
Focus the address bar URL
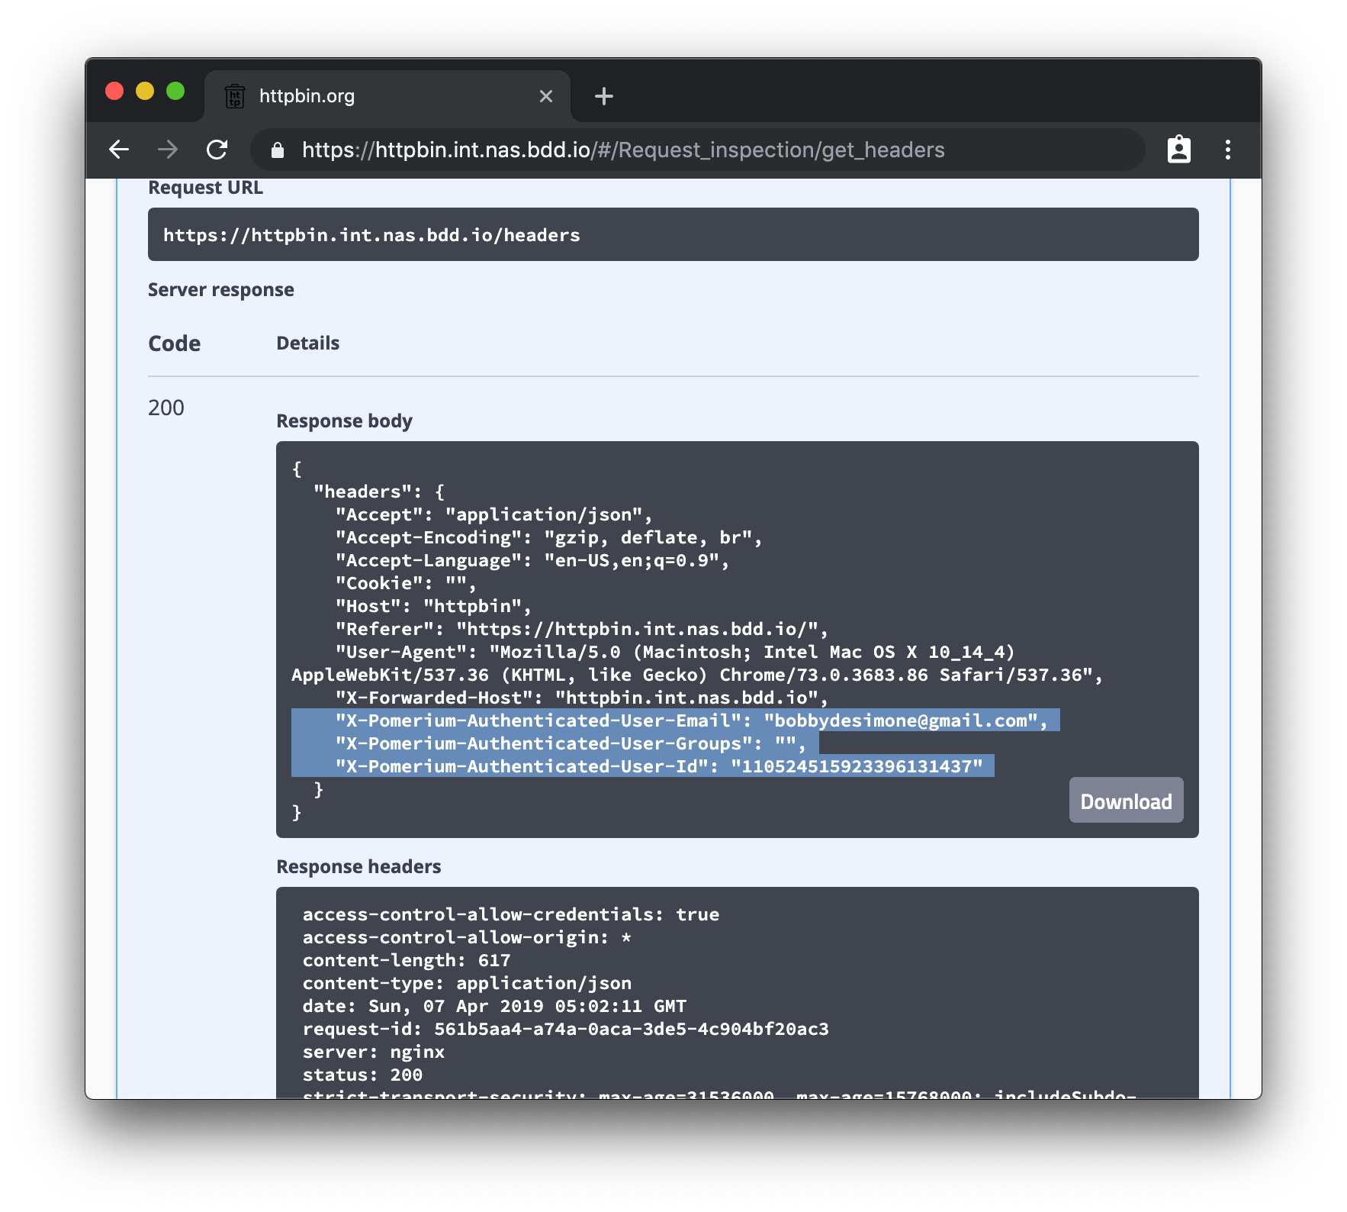pyautogui.click(x=622, y=150)
